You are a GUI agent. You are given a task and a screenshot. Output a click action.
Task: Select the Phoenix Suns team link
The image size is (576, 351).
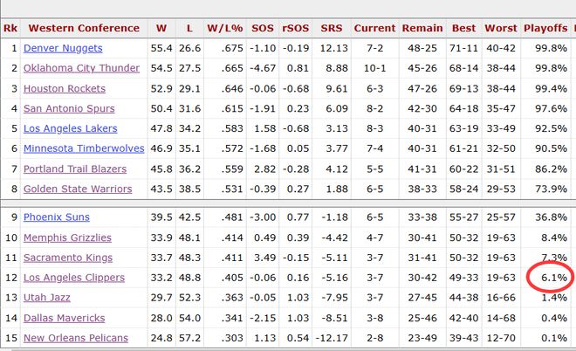56,217
